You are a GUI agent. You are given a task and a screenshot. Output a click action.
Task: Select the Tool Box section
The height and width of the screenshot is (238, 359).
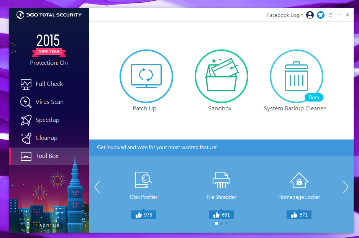[49, 156]
